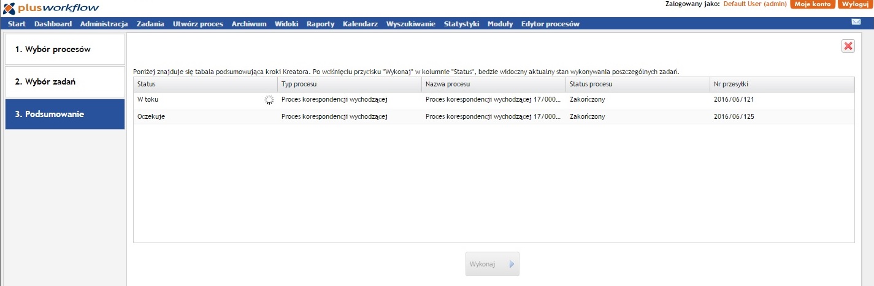Image resolution: width=874 pixels, height=286 pixels.
Task: Sort by Nr przesyłki column header
Action: [x=781, y=84]
